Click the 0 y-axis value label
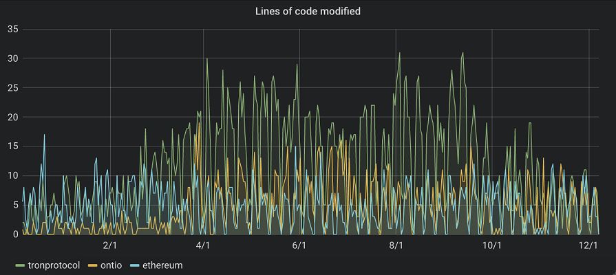Image resolution: width=616 pixels, height=275 pixels. 14,234
